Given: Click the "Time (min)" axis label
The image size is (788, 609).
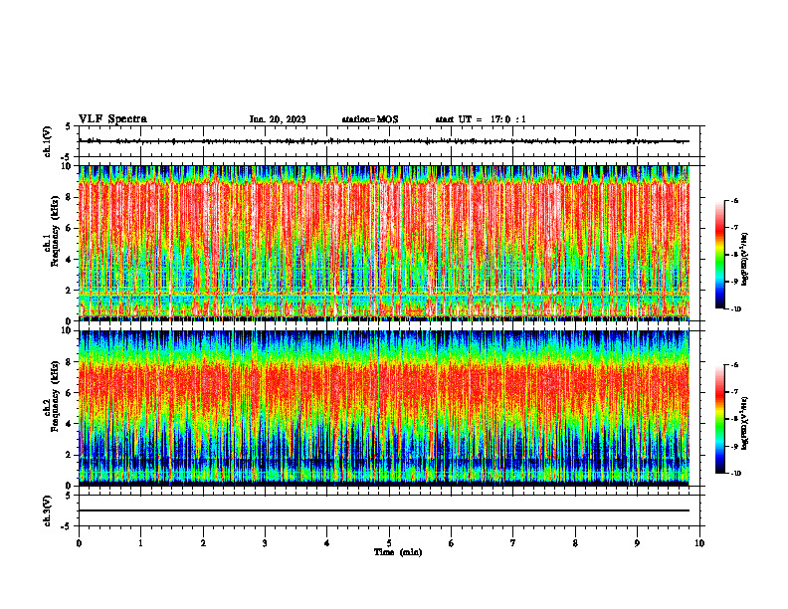Looking at the screenshot, I should click(398, 552).
